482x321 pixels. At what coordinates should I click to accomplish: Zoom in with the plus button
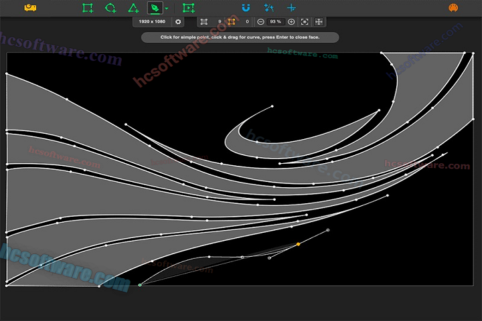[291, 22]
